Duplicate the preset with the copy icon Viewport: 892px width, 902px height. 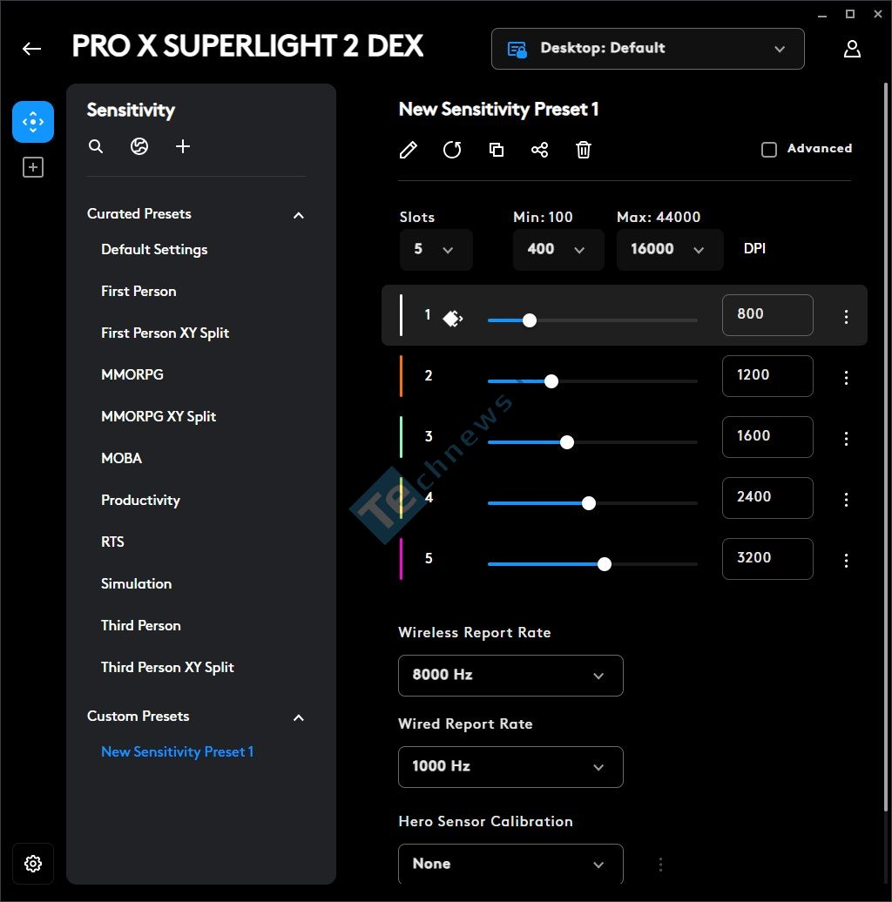pos(496,150)
